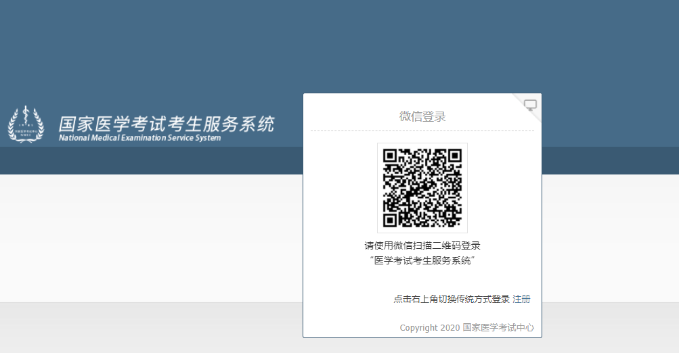Click the 请使用微信扫描二维码登录 instruction

(422, 245)
